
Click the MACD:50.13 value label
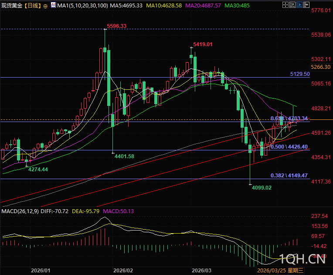[x=118, y=211]
